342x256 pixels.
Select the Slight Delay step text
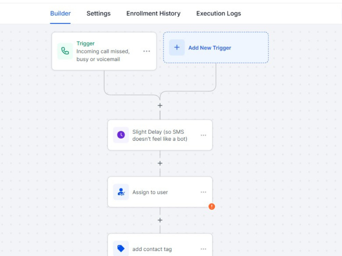click(160, 135)
